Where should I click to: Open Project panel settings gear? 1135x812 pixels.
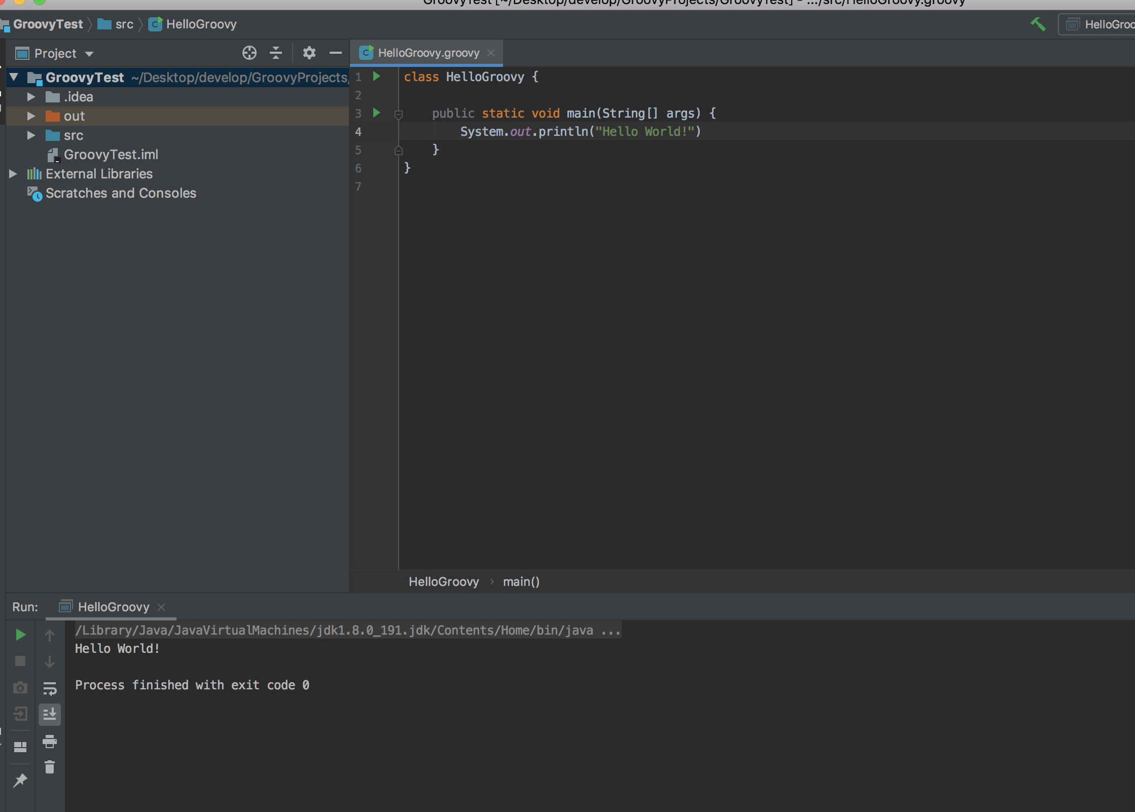(309, 53)
